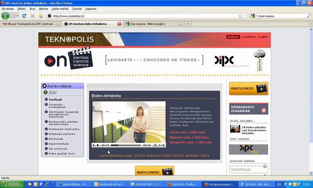Open the Ikusi menu
Image resolution: width=313 pixels, height=188 pixels.
click(32, 9)
